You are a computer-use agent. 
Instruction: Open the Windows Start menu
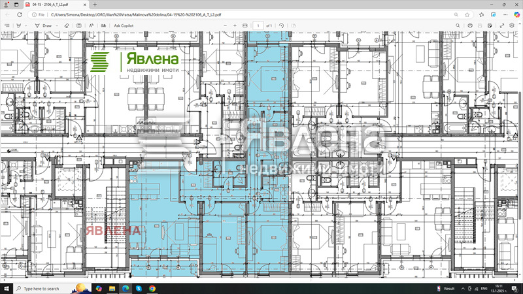tap(7, 288)
